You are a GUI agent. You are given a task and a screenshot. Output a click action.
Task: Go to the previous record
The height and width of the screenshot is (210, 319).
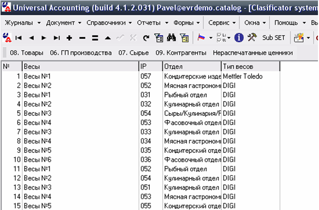point(32,38)
